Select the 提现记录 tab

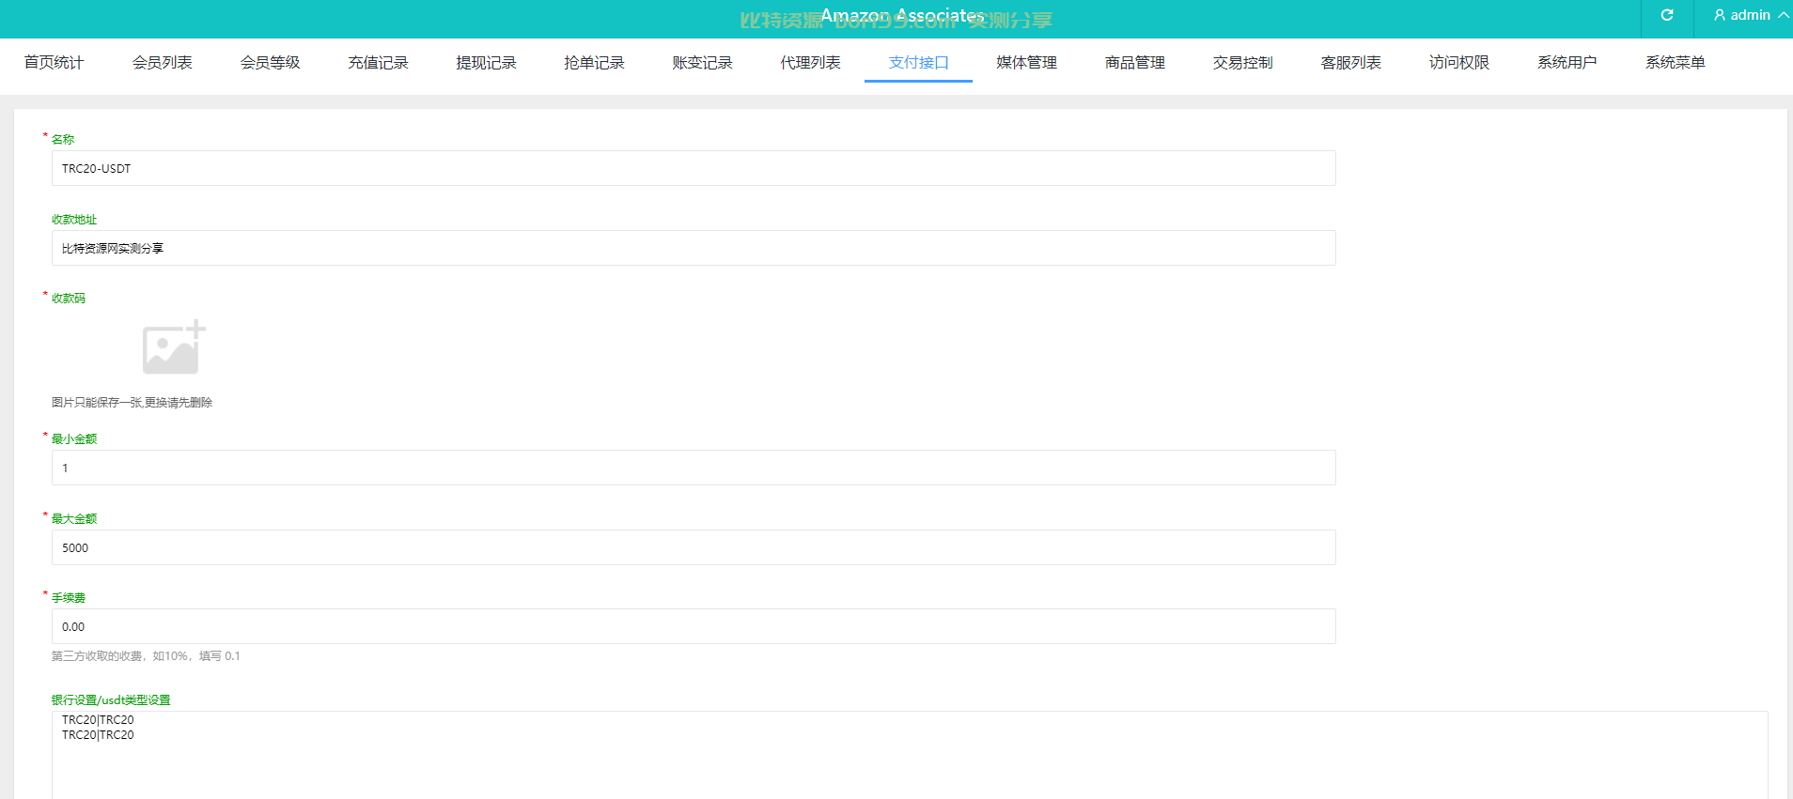tap(486, 63)
